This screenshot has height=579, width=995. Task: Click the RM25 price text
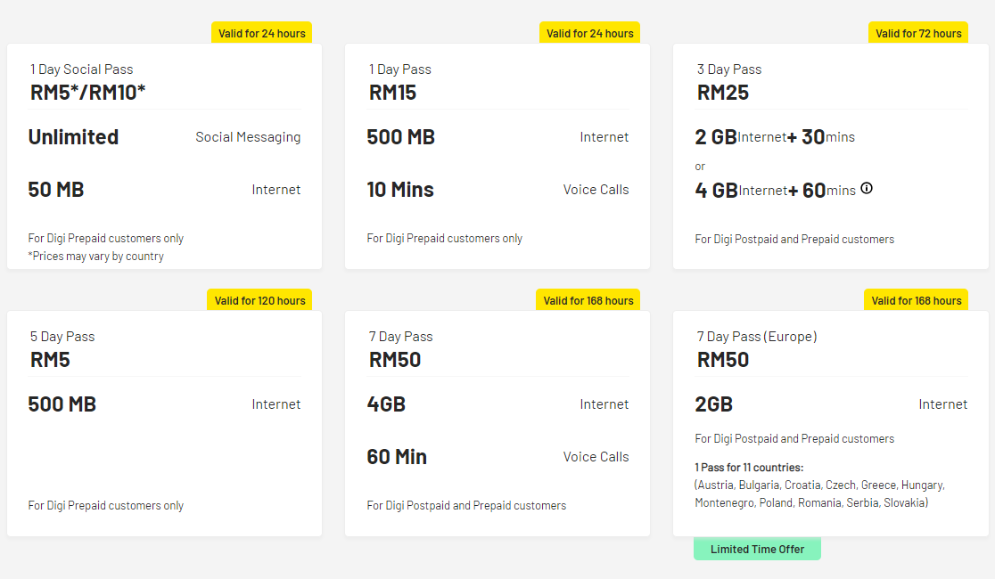(722, 93)
